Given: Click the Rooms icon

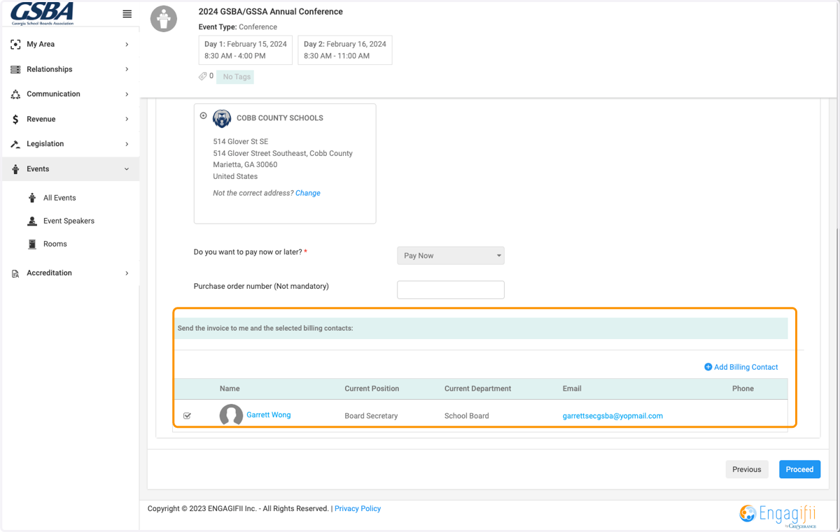Looking at the screenshot, I should click(32, 244).
